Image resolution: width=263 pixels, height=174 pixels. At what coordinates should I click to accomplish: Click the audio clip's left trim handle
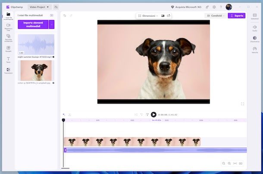click(65, 150)
